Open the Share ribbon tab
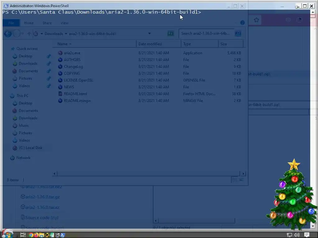The image size is (318, 238). tap(47, 23)
